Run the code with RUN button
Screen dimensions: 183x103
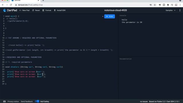click(110, 17)
